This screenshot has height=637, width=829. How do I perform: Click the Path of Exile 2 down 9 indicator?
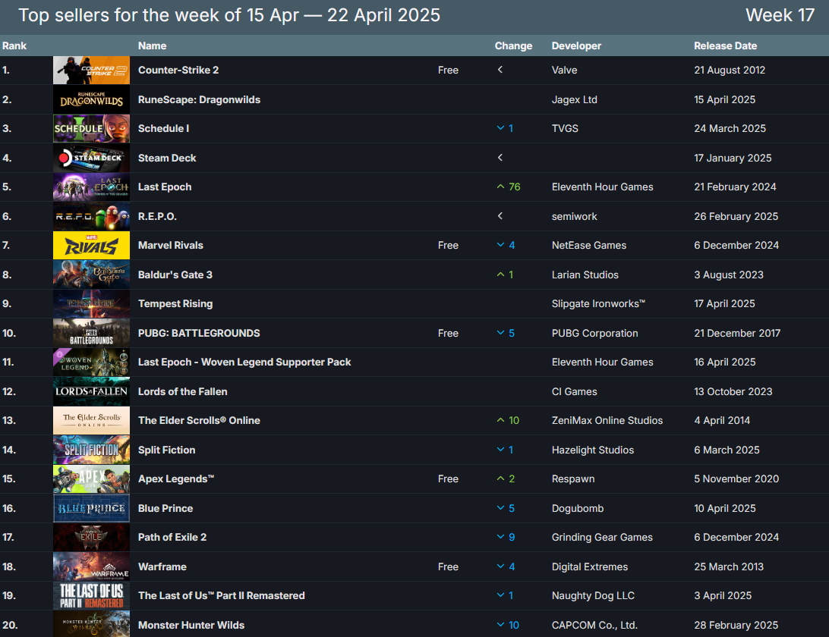506,537
